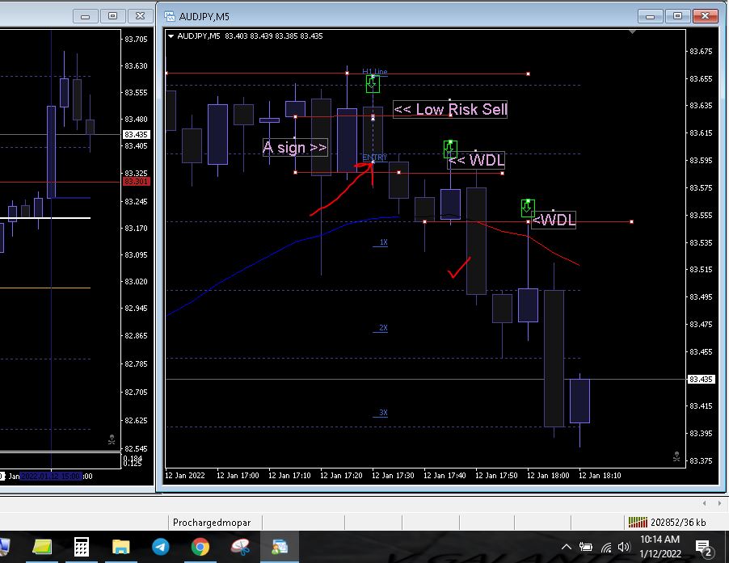Click the active MetaTrader taskbar icon
The height and width of the screenshot is (563, 729).
click(x=280, y=547)
